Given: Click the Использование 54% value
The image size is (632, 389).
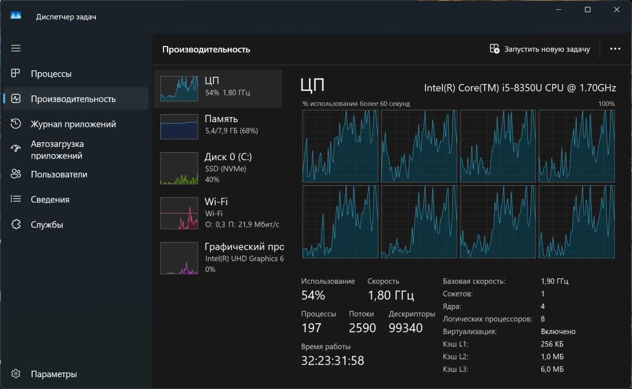Looking at the screenshot, I should [x=313, y=296].
